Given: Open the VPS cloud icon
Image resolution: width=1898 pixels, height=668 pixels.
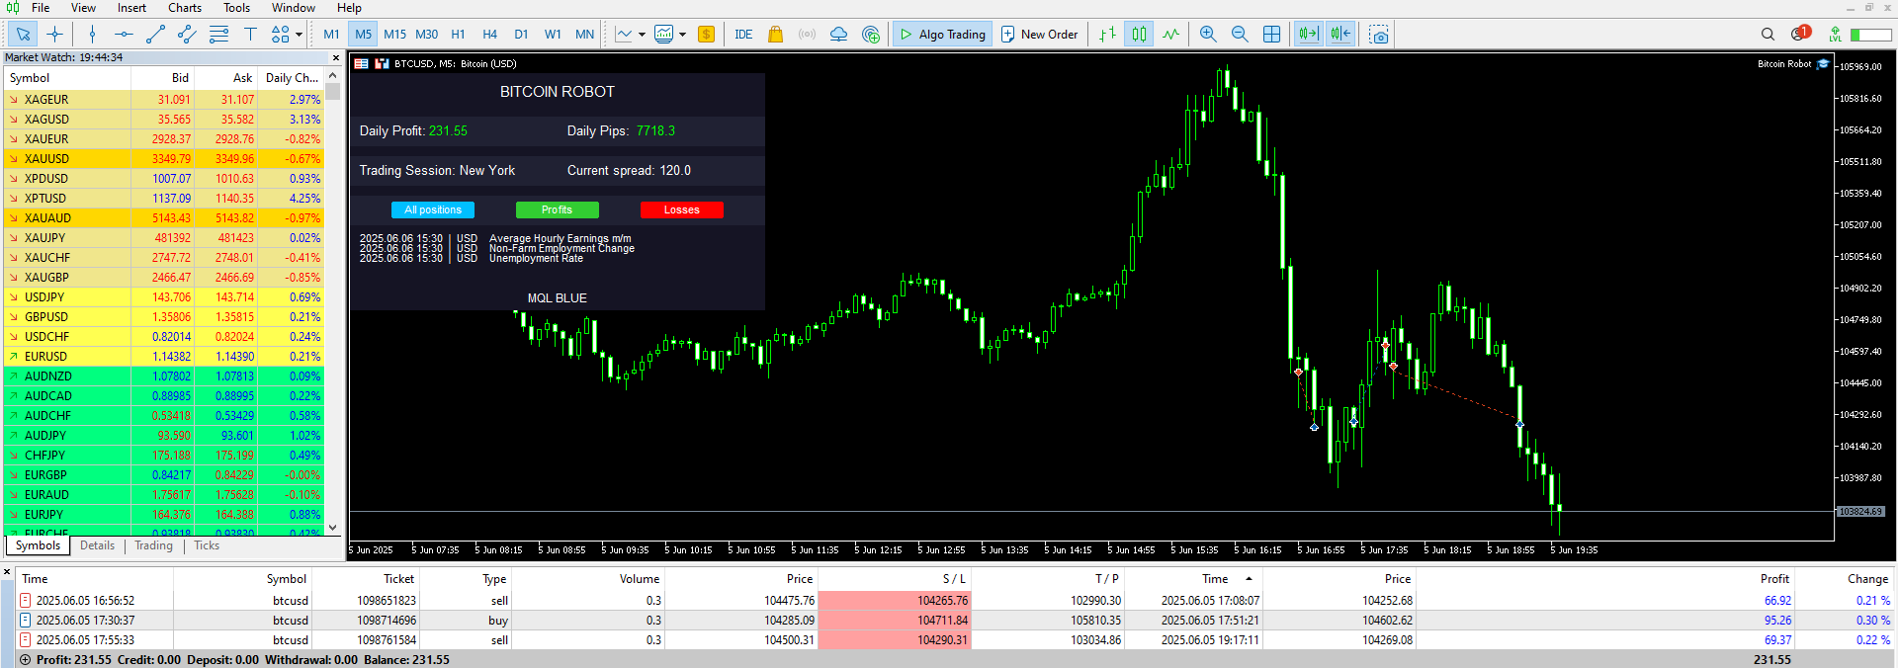Looking at the screenshot, I should (x=838, y=35).
